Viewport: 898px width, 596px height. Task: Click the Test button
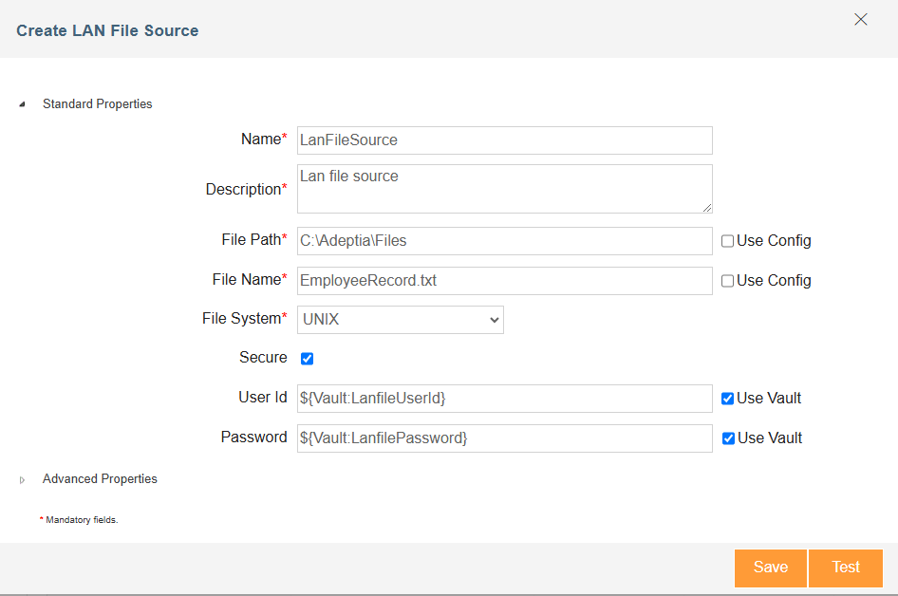845,568
